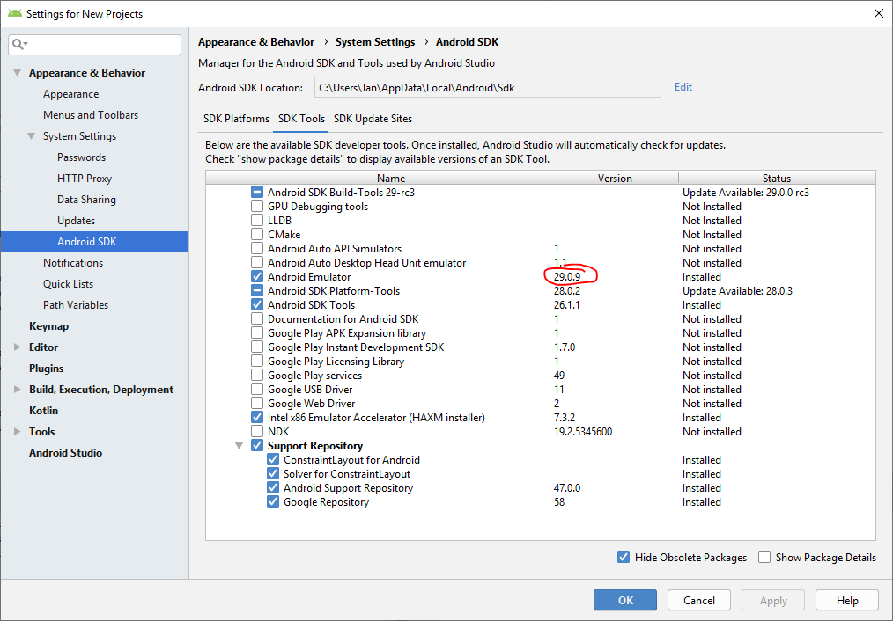Select Android SDK in sidebar
Screen dimensions: 893x621
point(94,242)
